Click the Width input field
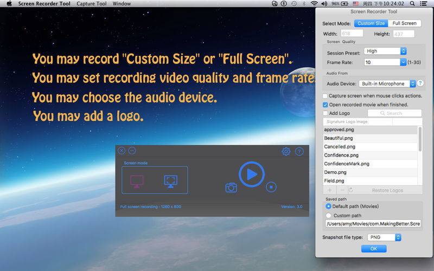Image resolution: width=434 pixels, height=271 pixels. coord(352,34)
